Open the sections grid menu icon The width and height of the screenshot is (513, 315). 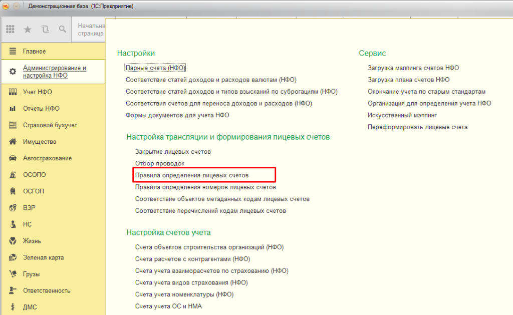pyautogui.click(x=10, y=29)
